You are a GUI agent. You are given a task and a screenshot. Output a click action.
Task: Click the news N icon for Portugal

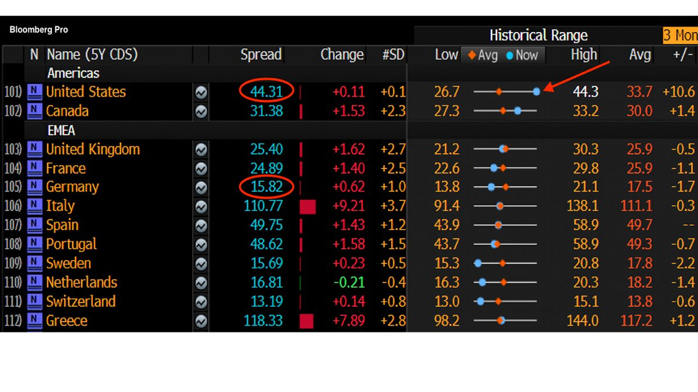[x=34, y=245]
